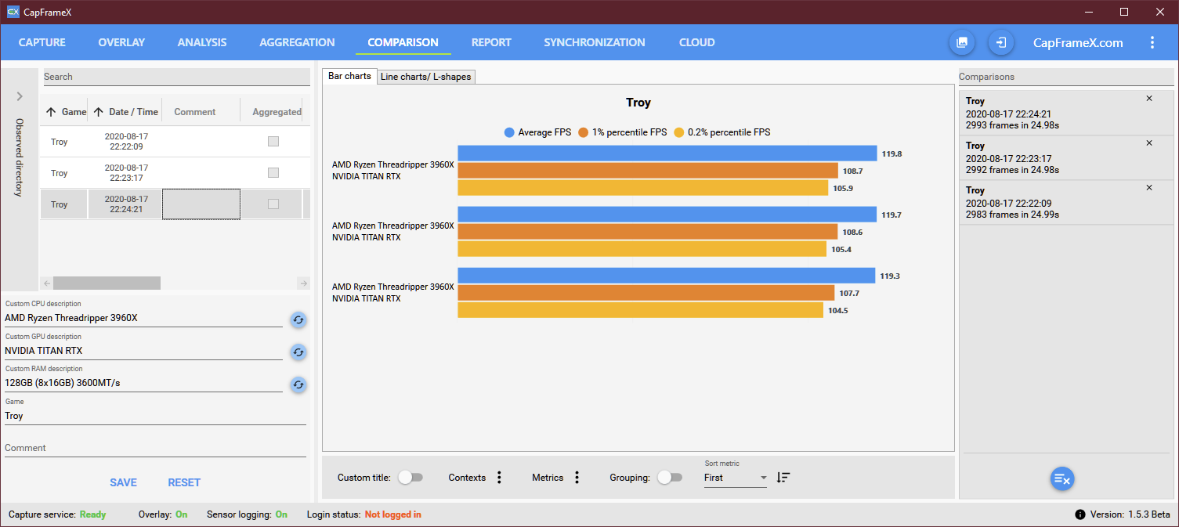The width and height of the screenshot is (1179, 527).
Task: Reset custom GPU description with refresh icon
Action: click(x=298, y=352)
